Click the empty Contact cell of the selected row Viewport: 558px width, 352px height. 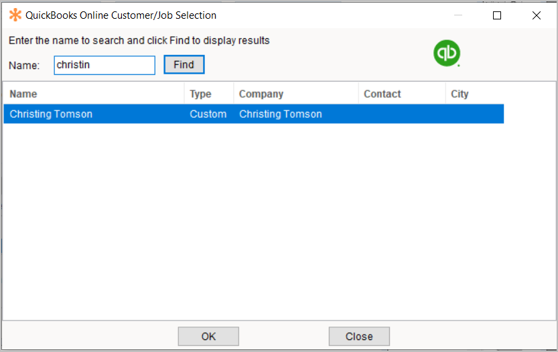[401, 114]
